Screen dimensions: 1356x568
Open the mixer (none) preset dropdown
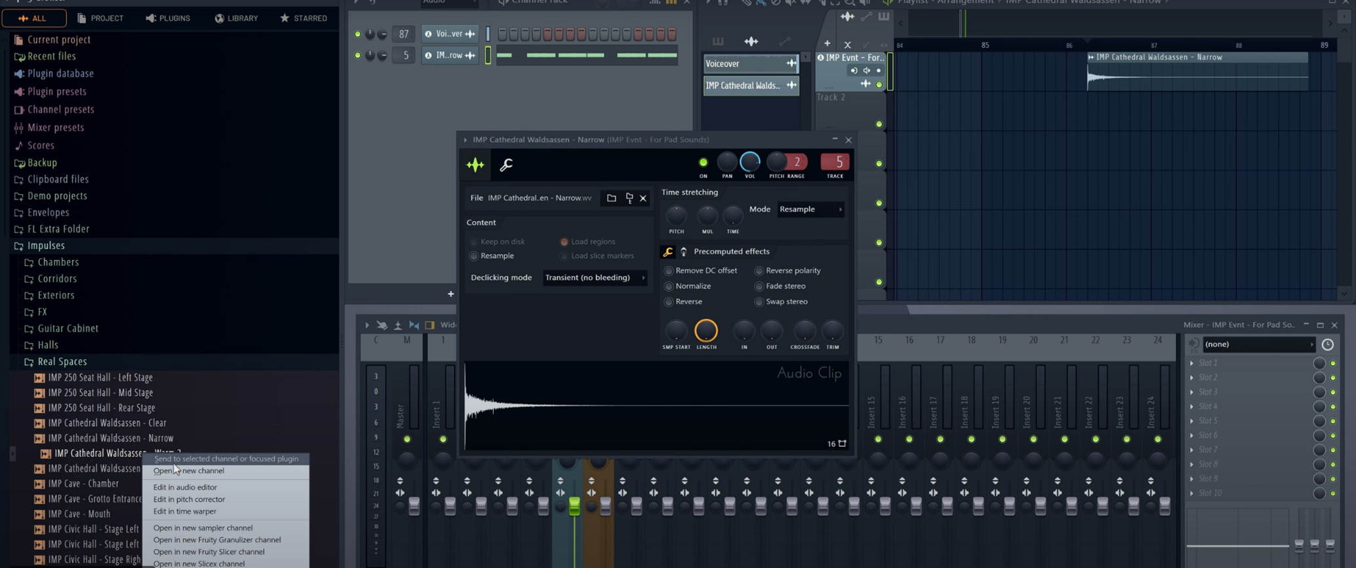pos(1260,345)
